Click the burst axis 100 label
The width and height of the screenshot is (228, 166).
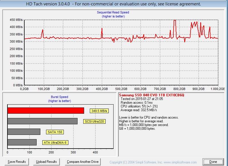click(x=29, y=152)
